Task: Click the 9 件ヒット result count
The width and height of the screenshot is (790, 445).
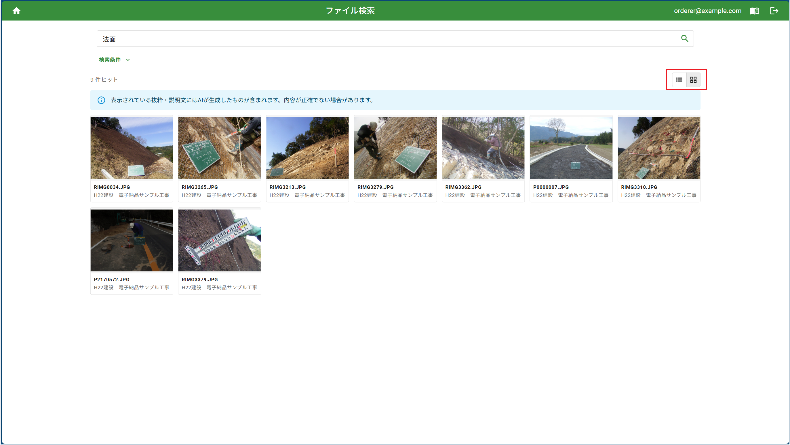Action: coord(104,80)
